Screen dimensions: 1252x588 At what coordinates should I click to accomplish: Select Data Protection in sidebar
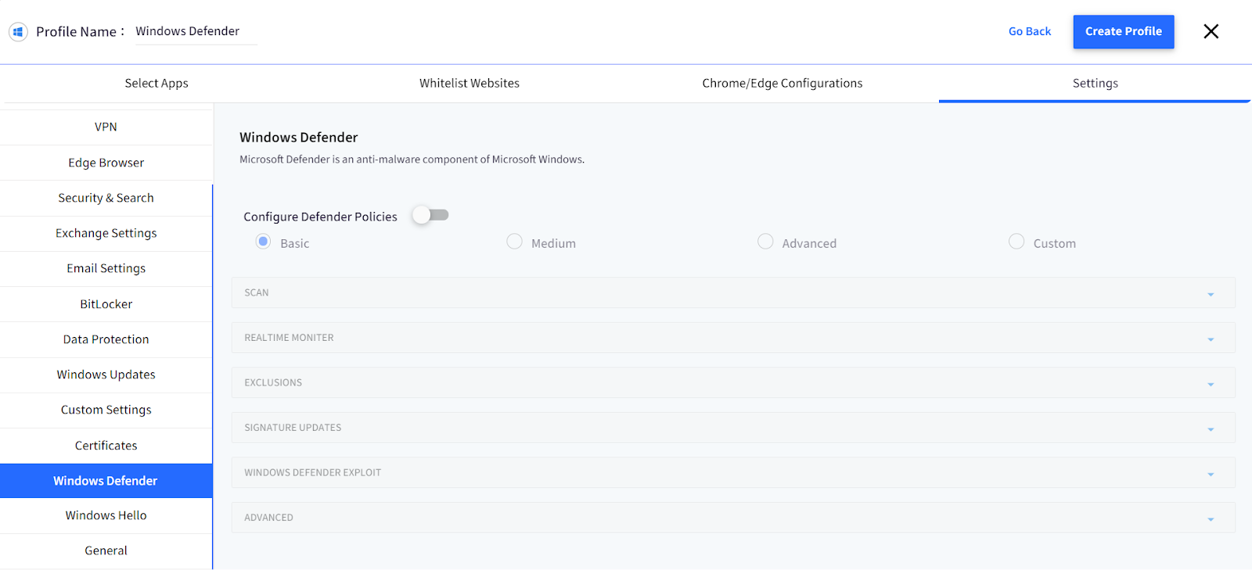click(x=106, y=339)
